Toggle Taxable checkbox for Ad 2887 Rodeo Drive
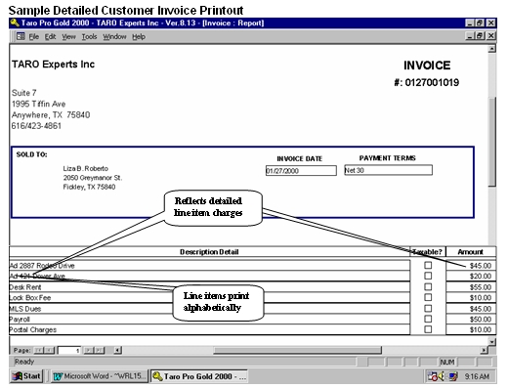The width and height of the screenshot is (508, 388). 428,265
